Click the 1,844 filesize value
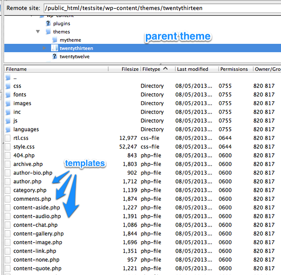 tap(130, 234)
